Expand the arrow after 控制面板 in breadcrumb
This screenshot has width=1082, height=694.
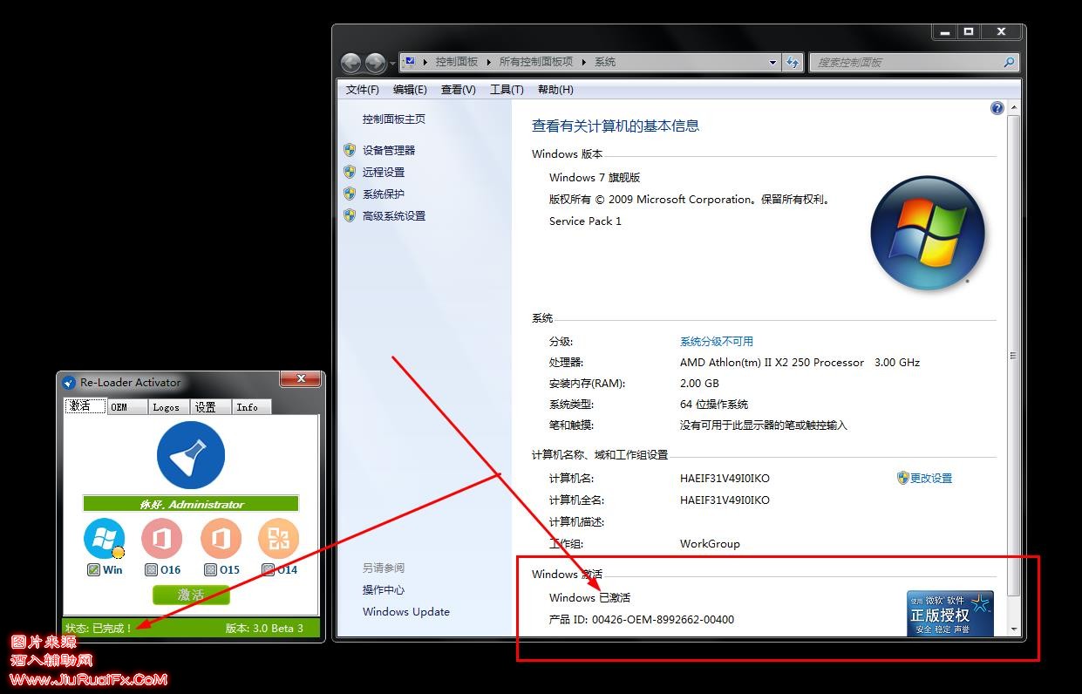488,62
